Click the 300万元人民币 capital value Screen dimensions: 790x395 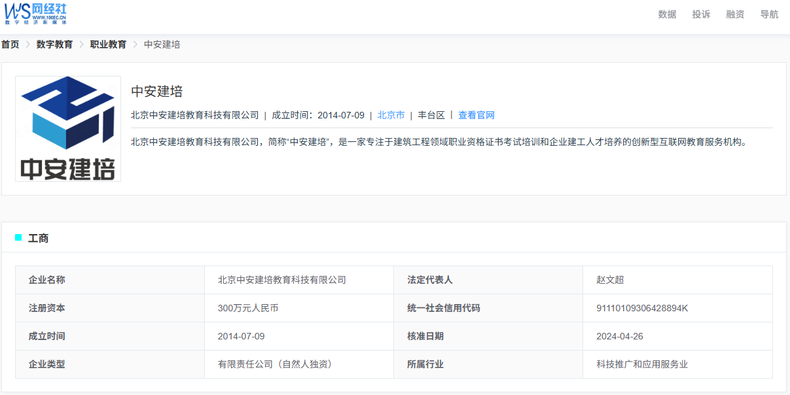pyautogui.click(x=248, y=308)
